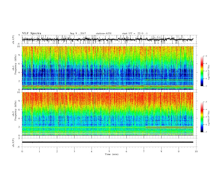Screen dimensions: 221x170
Task: Click time axis tick label "1"
Action: point(39,151)
